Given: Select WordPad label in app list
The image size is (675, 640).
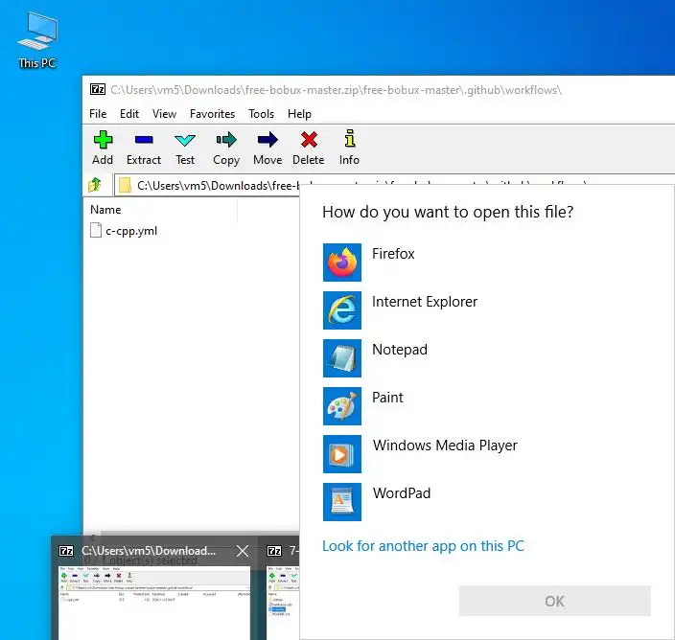Looking at the screenshot, I should (401, 492).
